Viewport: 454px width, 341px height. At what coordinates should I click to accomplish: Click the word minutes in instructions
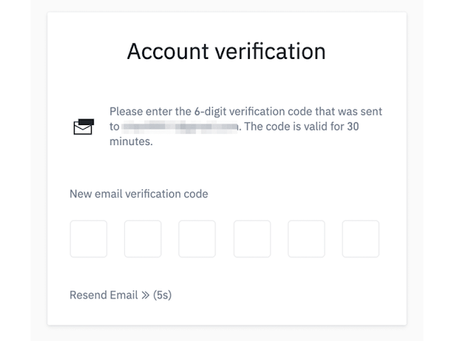point(131,141)
